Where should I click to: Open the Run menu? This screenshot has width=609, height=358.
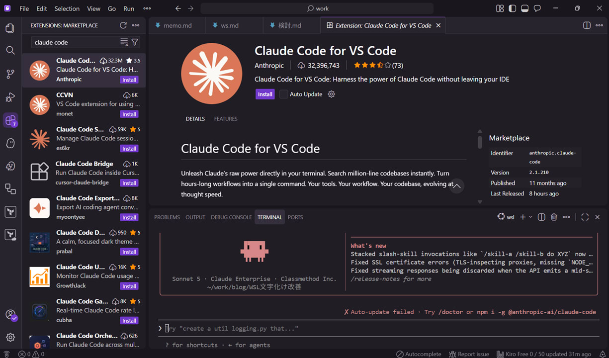129,8
